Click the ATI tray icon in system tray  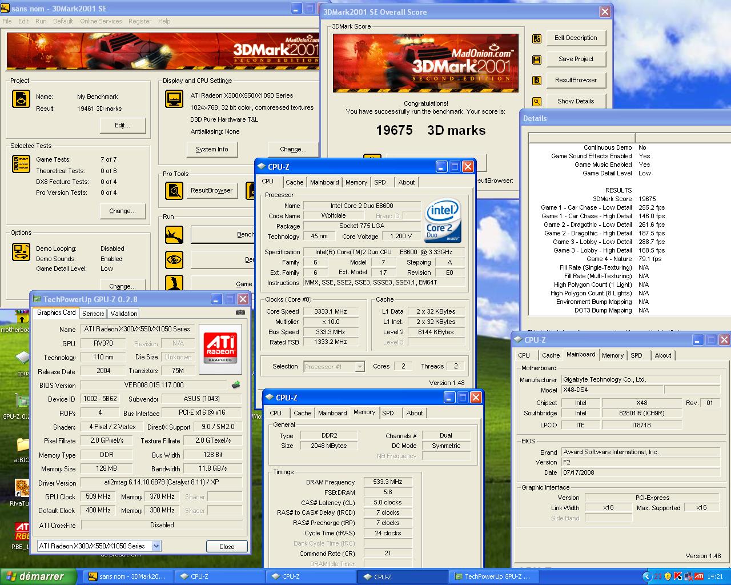(698, 576)
